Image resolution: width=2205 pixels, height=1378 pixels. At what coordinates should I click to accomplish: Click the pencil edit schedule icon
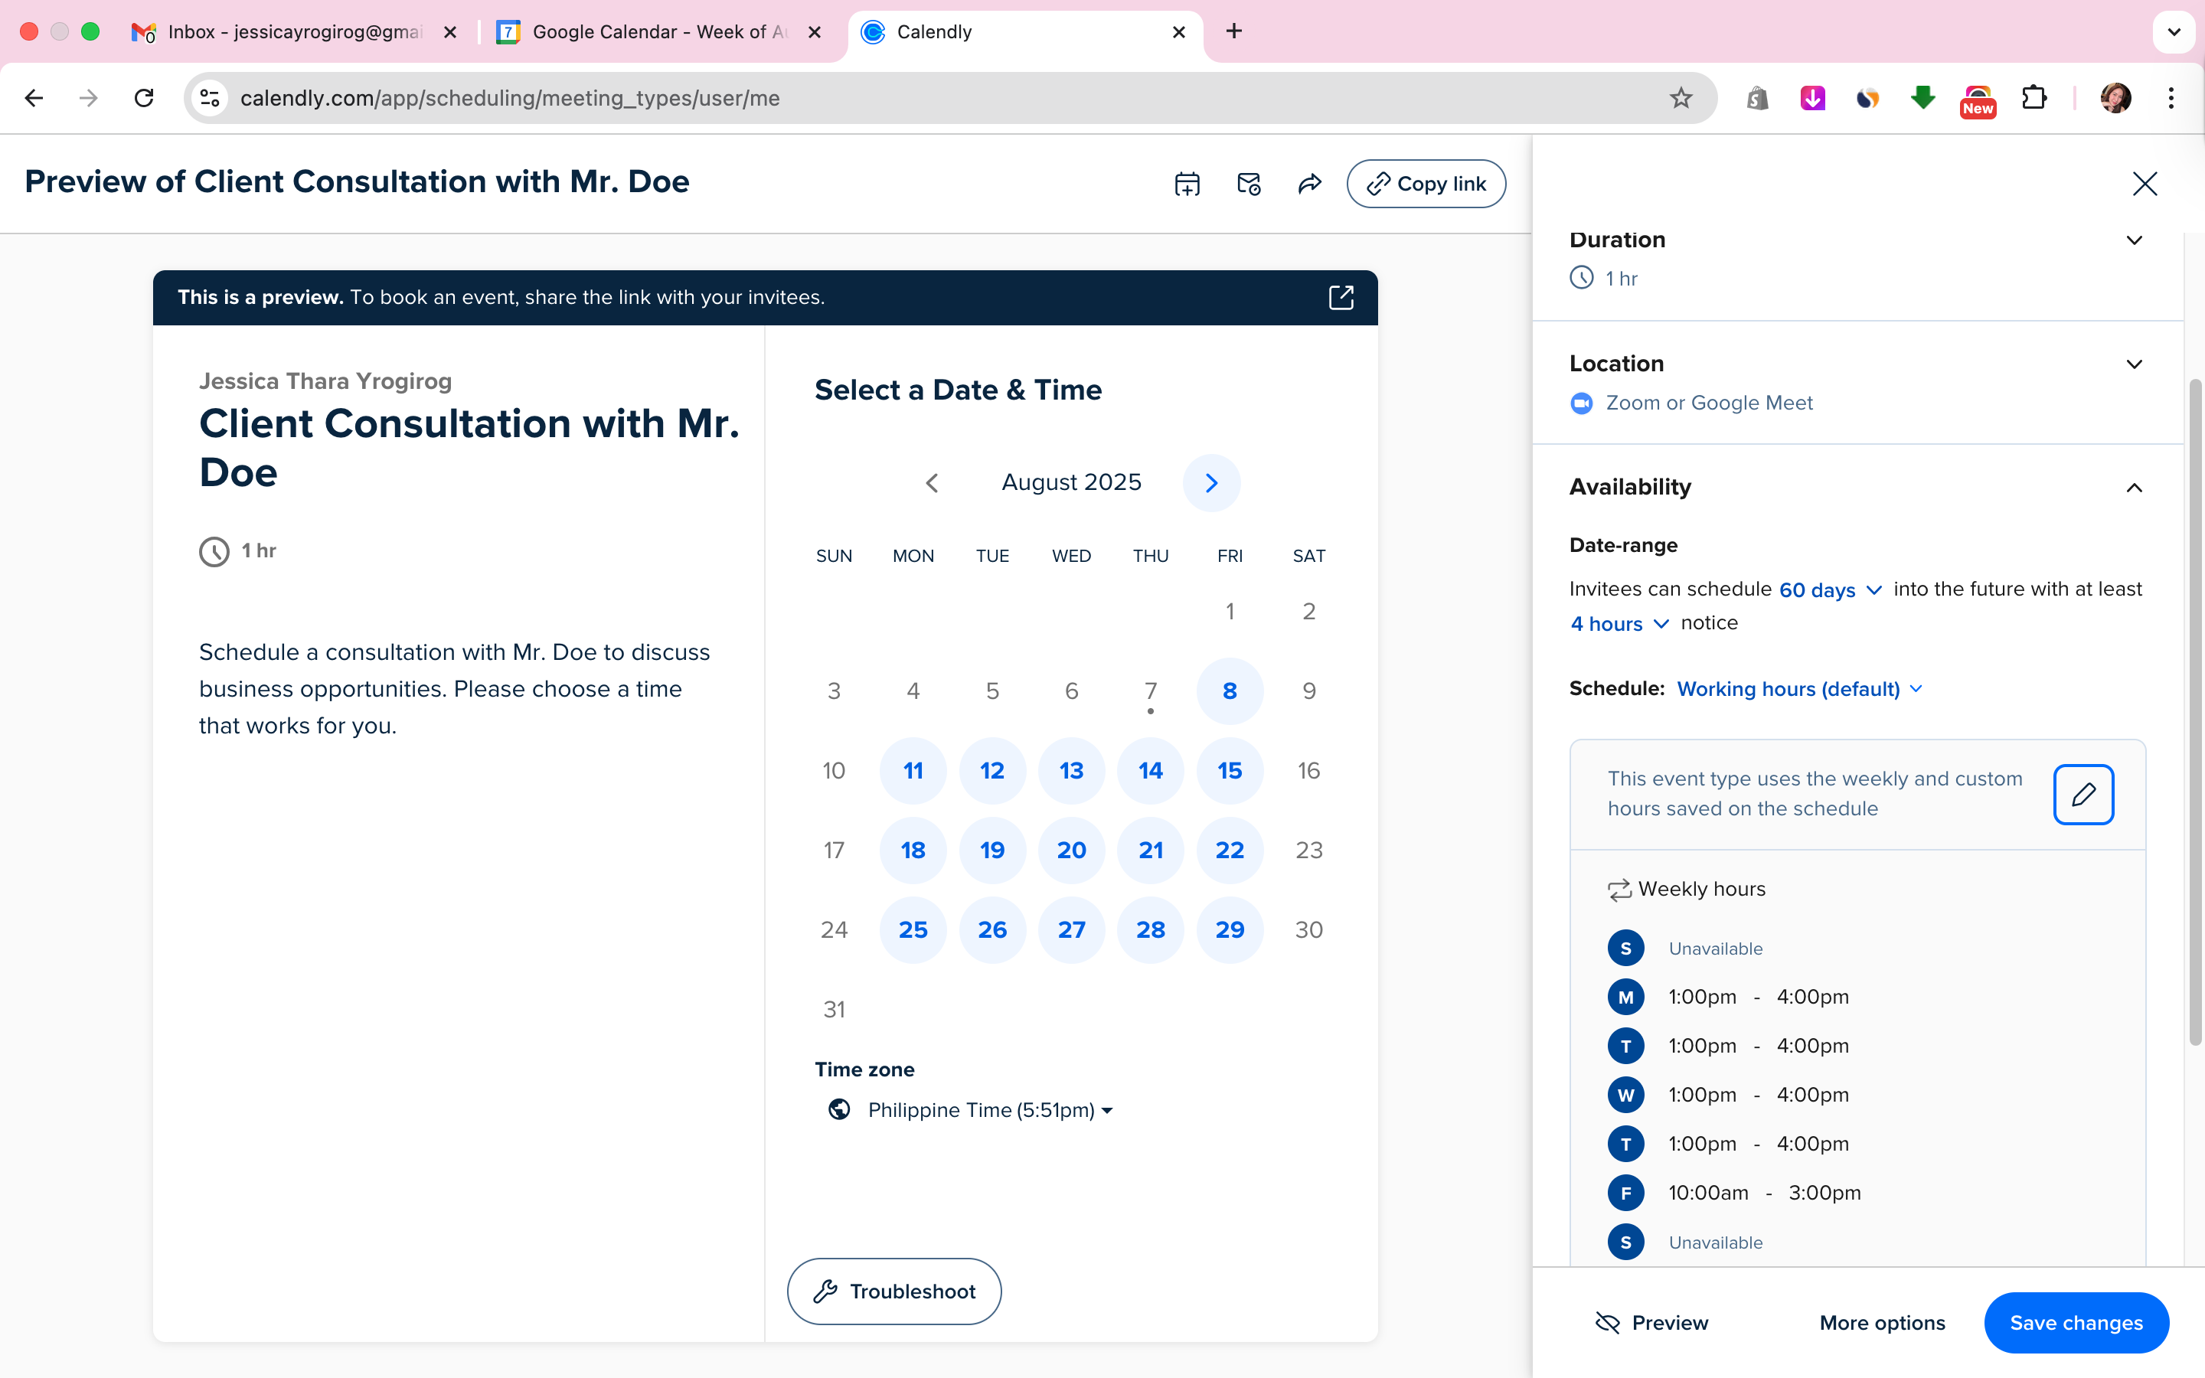2083,795
